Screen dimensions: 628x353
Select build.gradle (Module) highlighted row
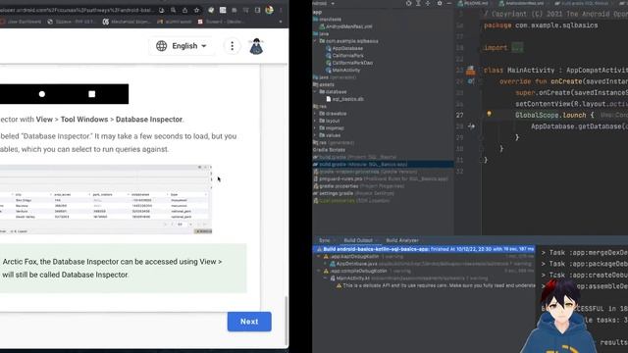point(383,165)
